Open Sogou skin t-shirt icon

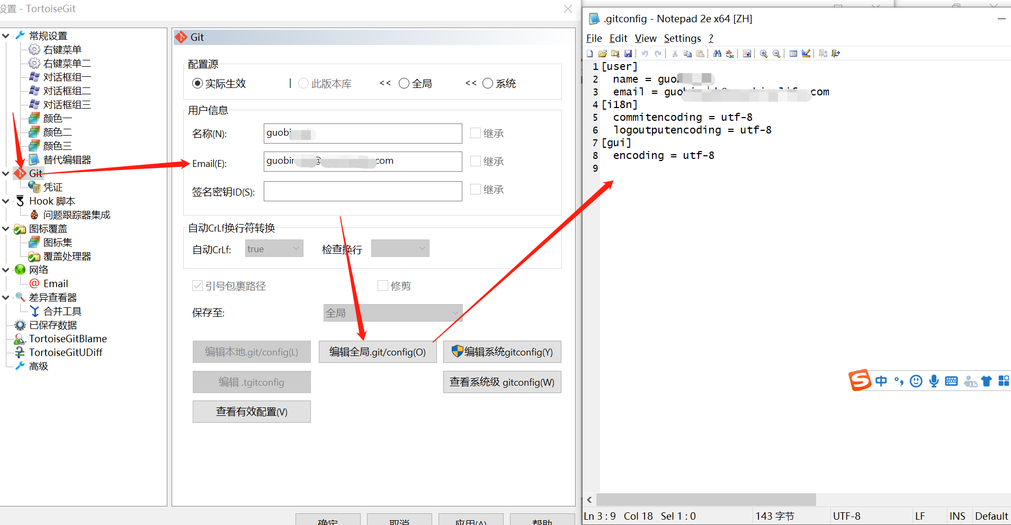click(x=986, y=381)
